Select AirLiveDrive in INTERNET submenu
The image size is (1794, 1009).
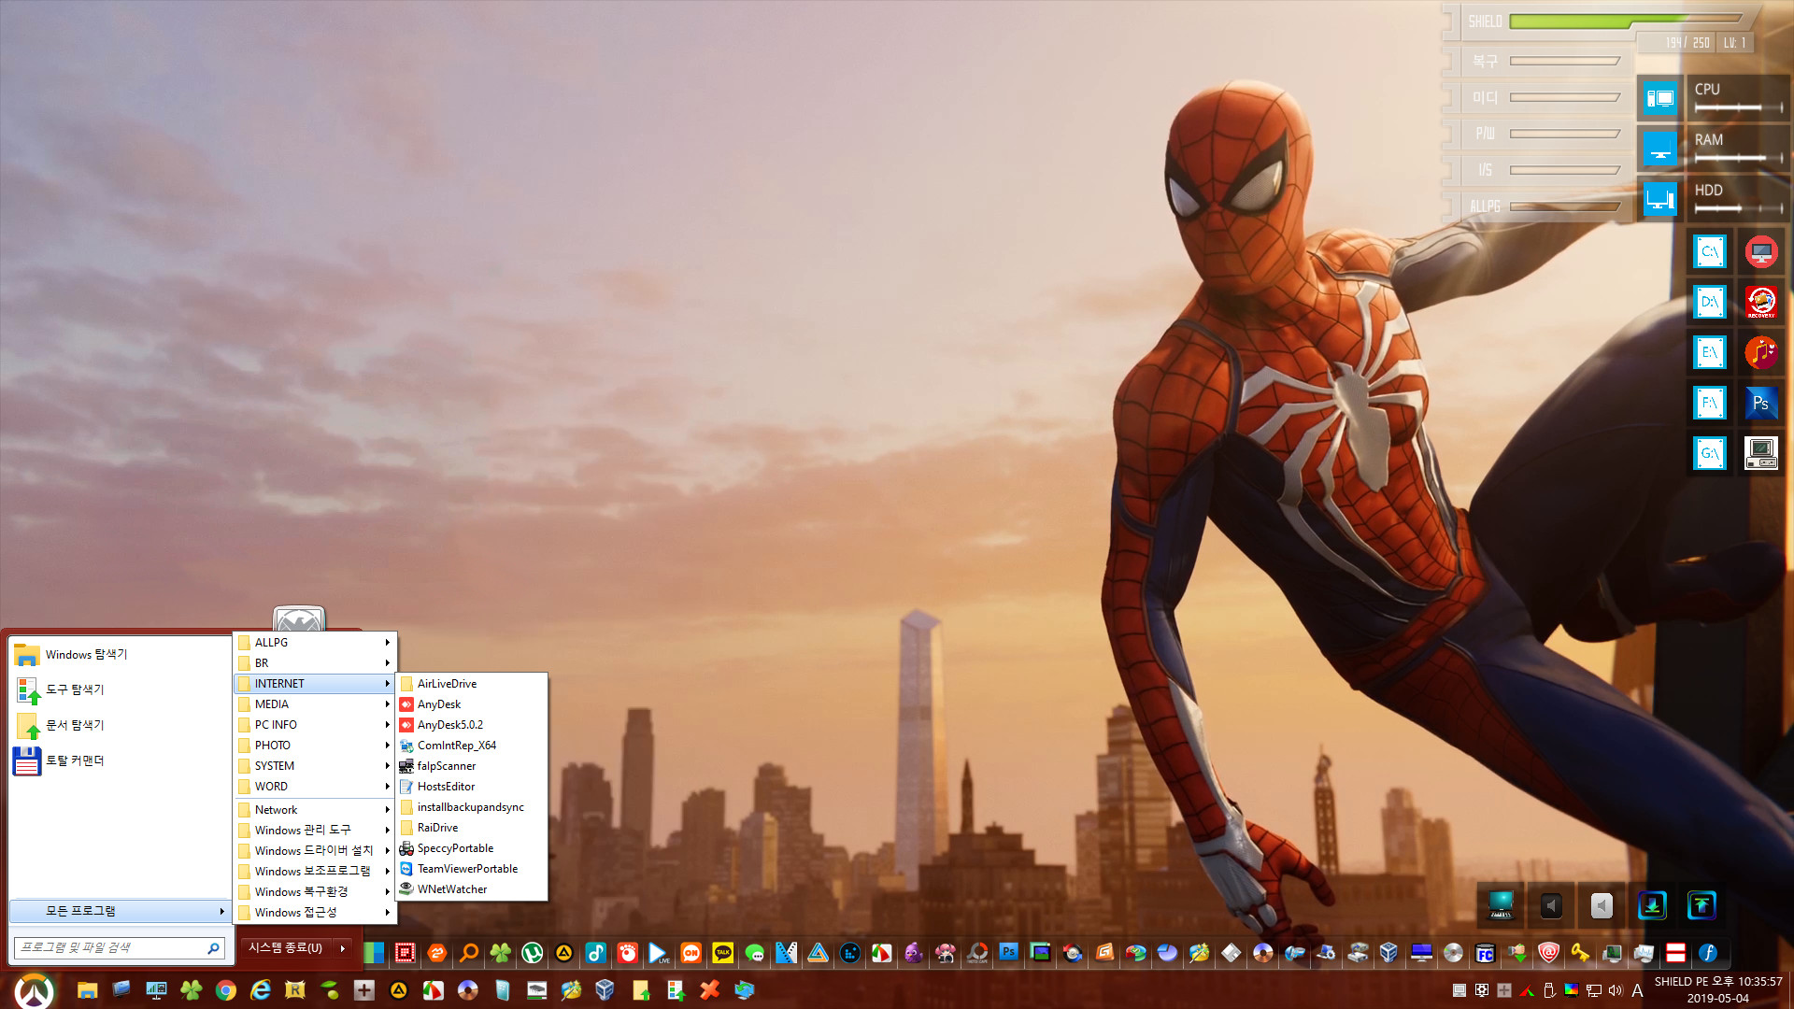pos(472,684)
